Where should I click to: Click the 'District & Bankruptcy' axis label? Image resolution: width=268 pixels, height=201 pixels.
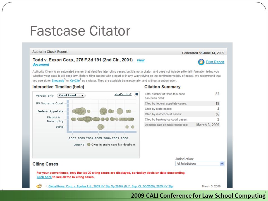55,119
